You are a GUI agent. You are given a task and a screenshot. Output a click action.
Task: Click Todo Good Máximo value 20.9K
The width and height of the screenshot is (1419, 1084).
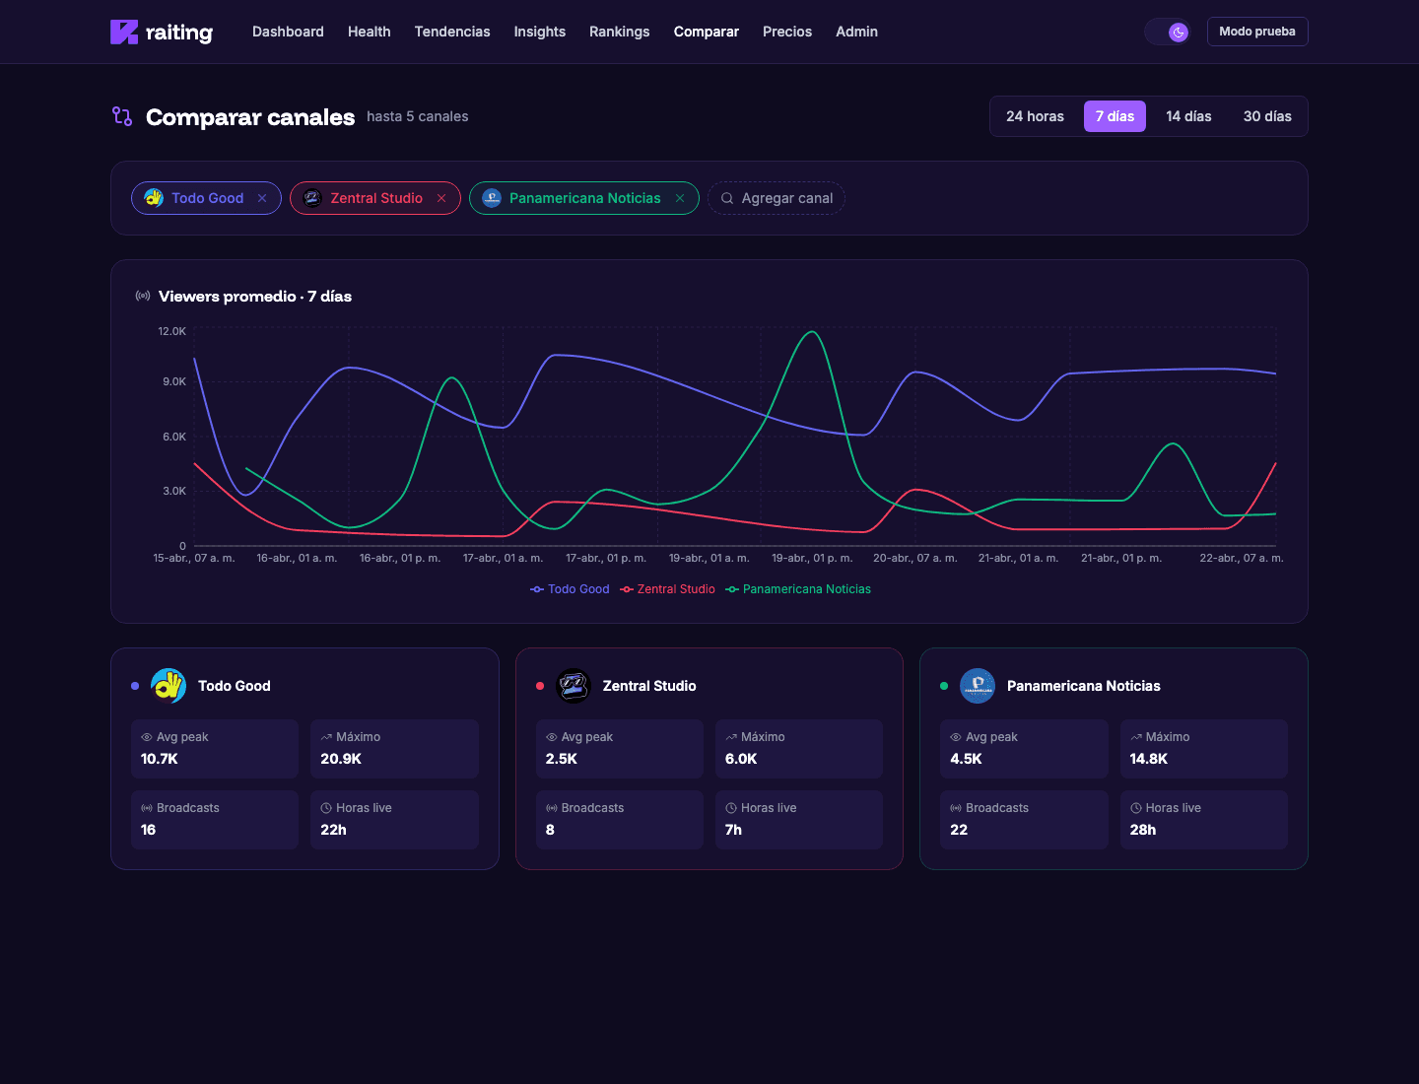tap(341, 759)
